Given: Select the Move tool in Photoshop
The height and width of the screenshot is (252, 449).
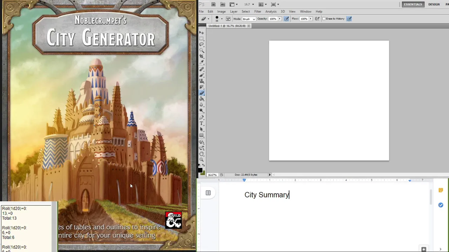Looking at the screenshot, I should point(202,32).
